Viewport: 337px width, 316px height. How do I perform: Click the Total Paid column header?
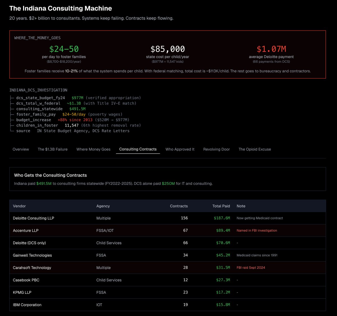click(221, 206)
